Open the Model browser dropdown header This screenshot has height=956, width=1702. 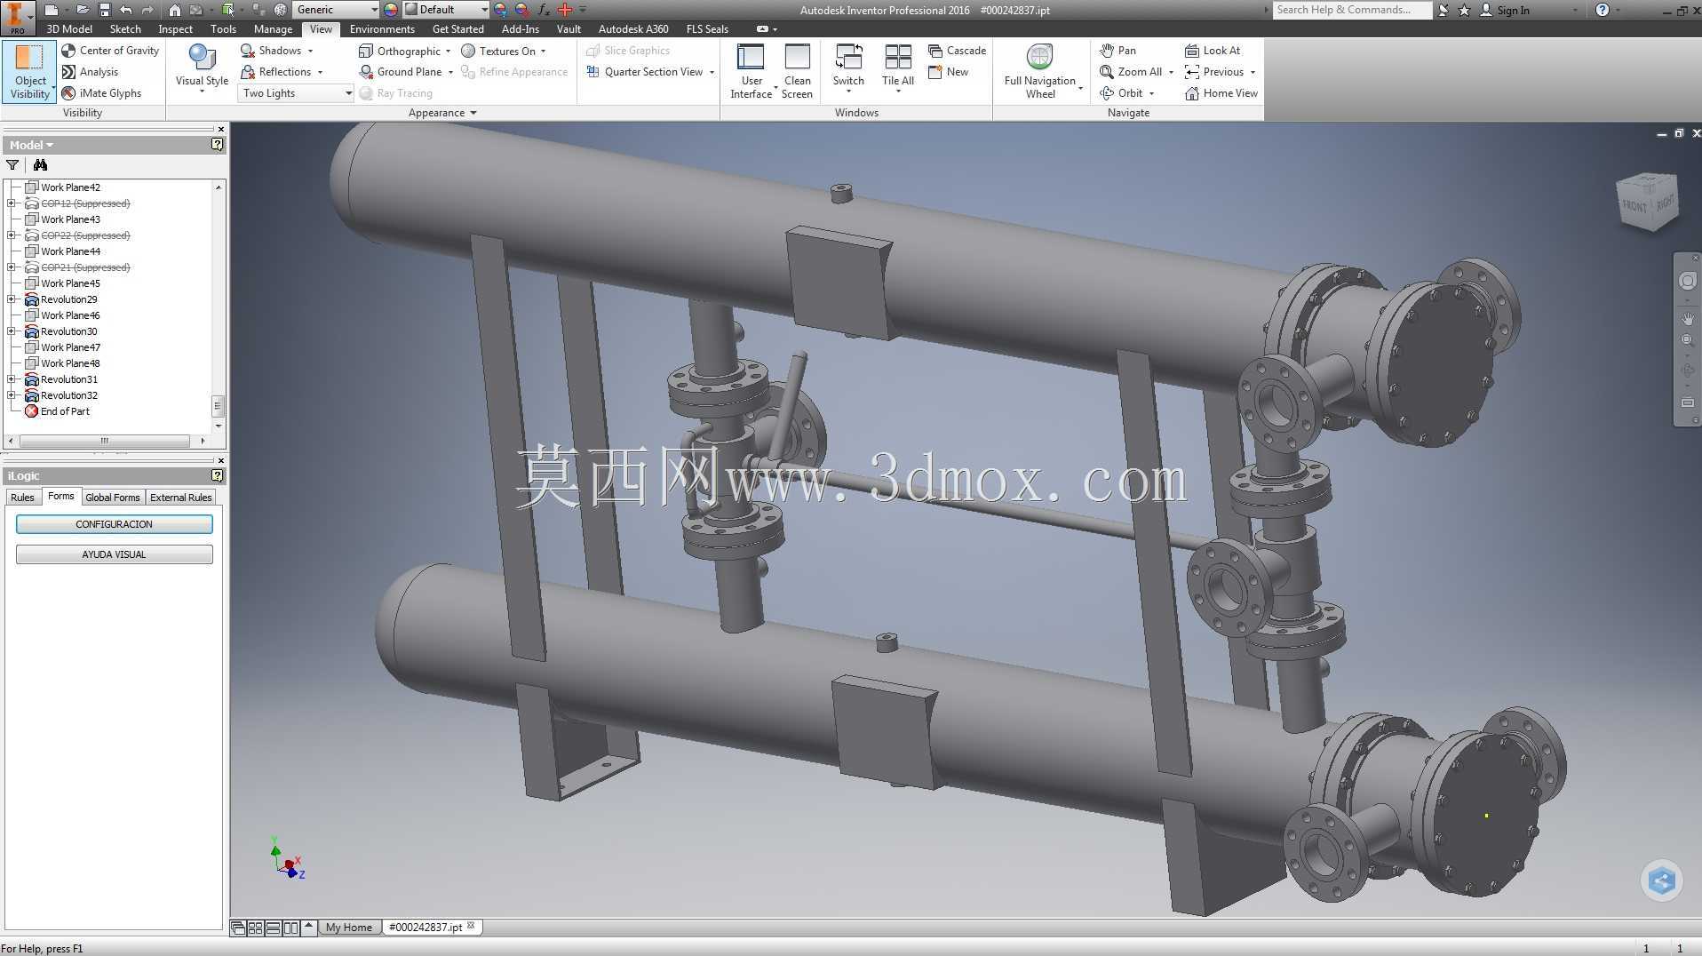[x=32, y=145]
